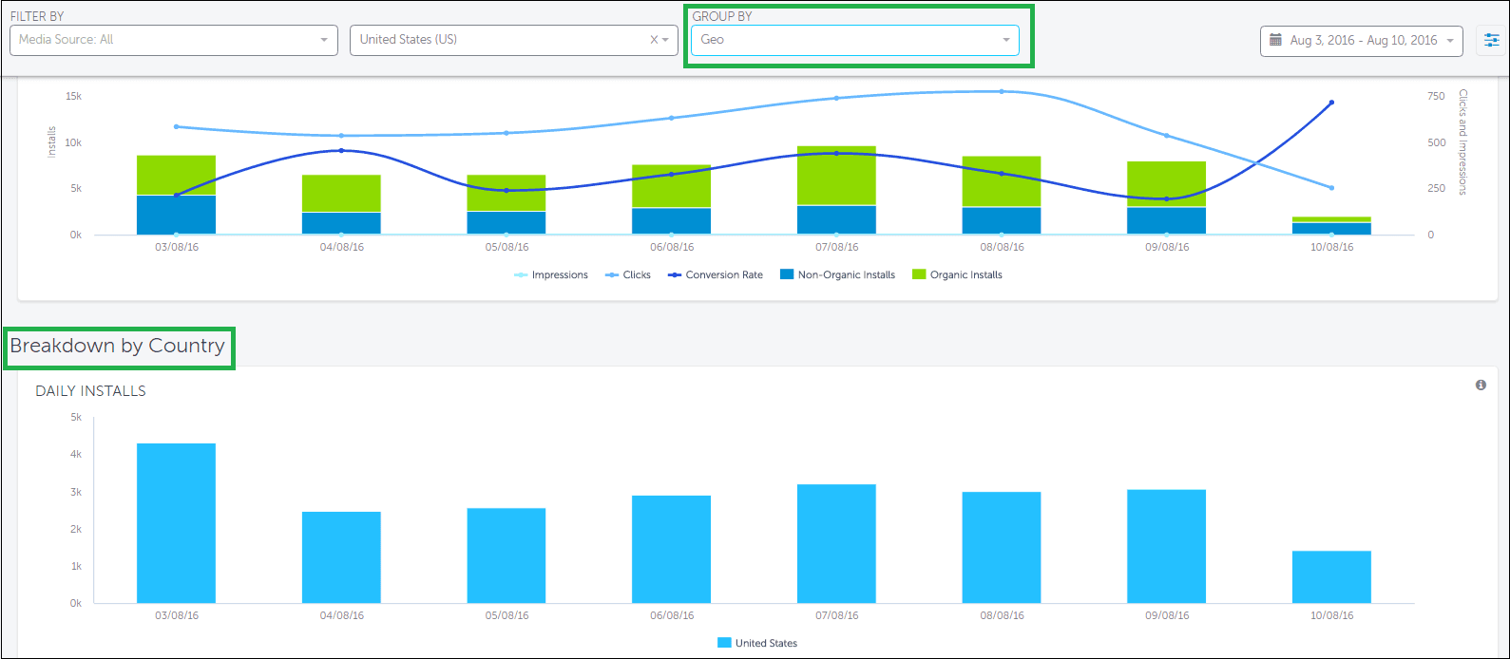Screen dimensions: 1510x659
Task: Toggle United States legend in Daily Installs
Action: tap(757, 643)
